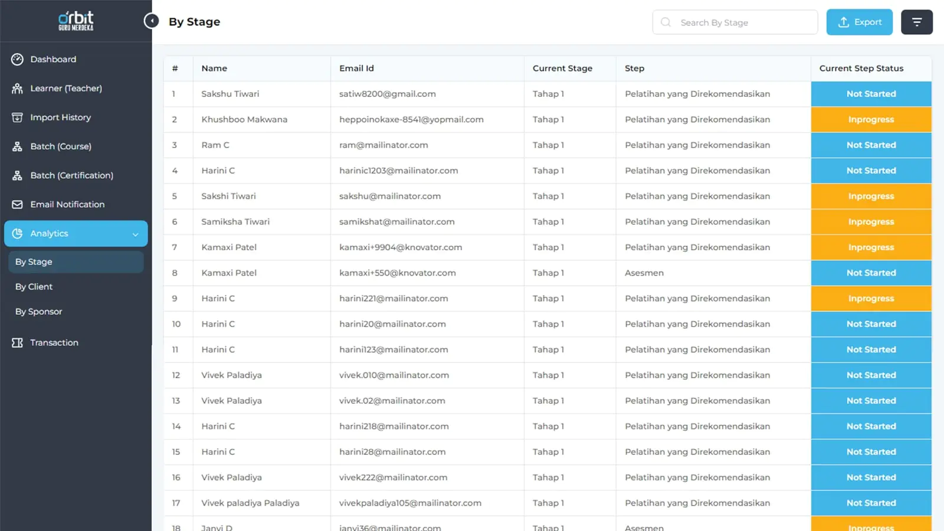Click the Current Stage column header
The width and height of the screenshot is (944, 531).
click(x=562, y=68)
